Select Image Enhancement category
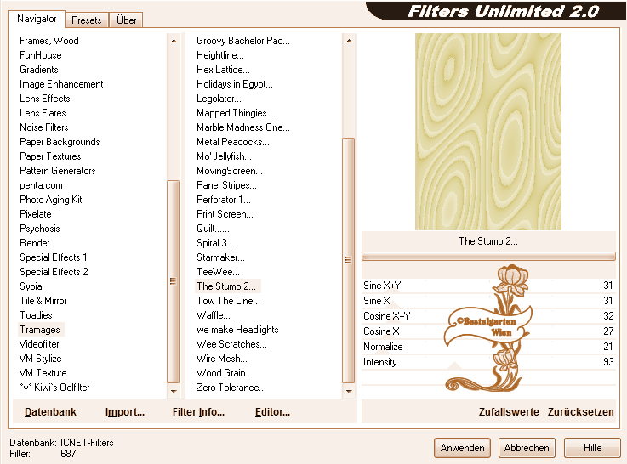This screenshot has height=464, width=627. [x=61, y=84]
